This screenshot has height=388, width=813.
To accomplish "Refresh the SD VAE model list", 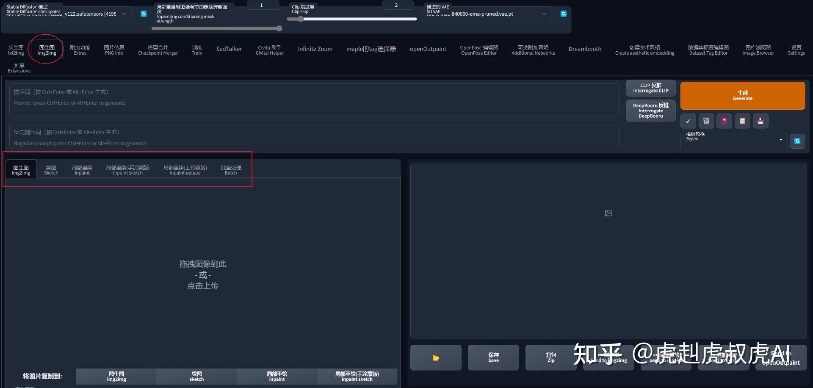I will pyautogui.click(x=563, y=14).
